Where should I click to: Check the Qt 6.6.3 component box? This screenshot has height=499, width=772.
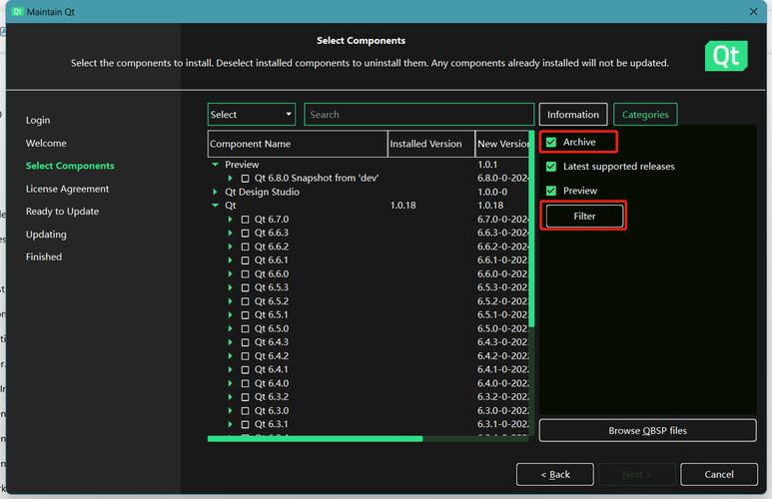[246, 233]
